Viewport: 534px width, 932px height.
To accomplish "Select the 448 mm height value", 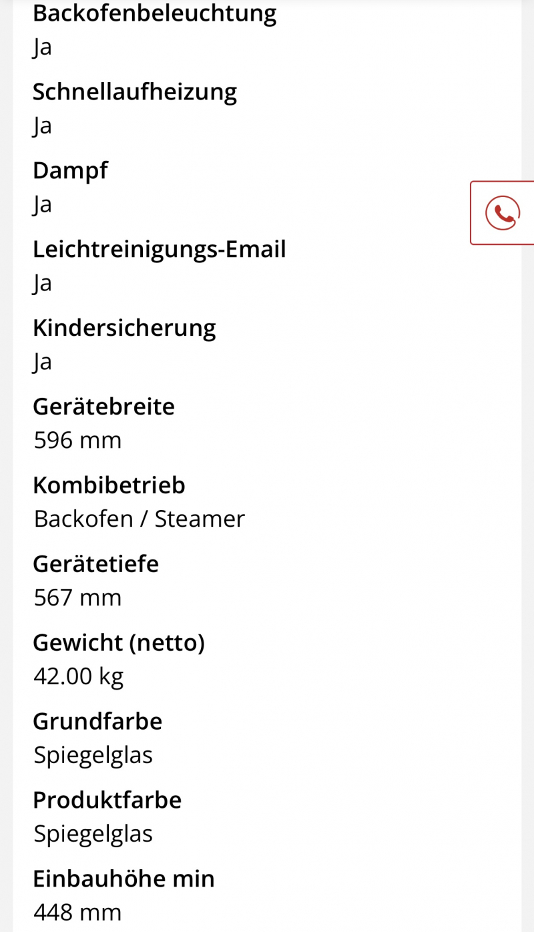I will click(x=77, y=913).
